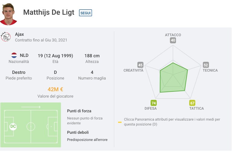232x156 pixels.
Task: Click the SEGUI follow button
Action: [x=85, y=13]
